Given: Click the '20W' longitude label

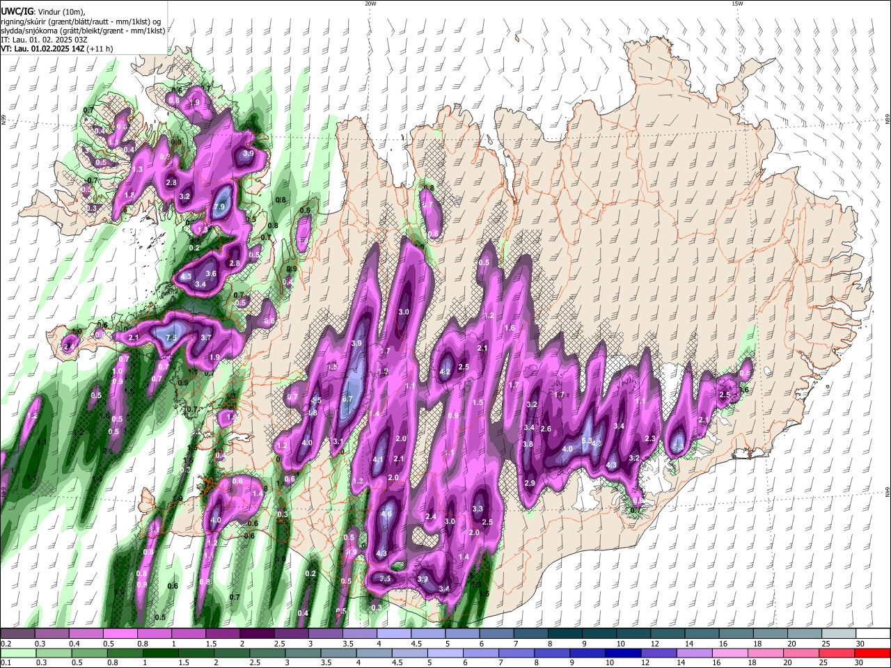Looking at the screenshot, I should pyautogui.click(x=370, y=3).
